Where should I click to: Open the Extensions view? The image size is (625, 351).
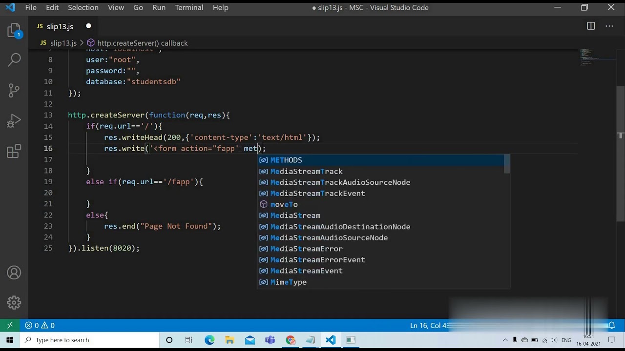pyautogui.click(x=14, y=151)
